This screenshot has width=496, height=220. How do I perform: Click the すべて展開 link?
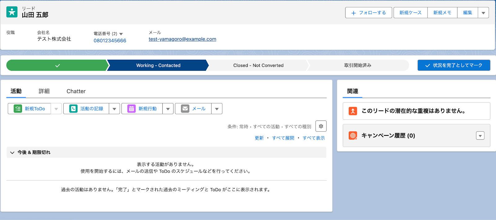283,138
